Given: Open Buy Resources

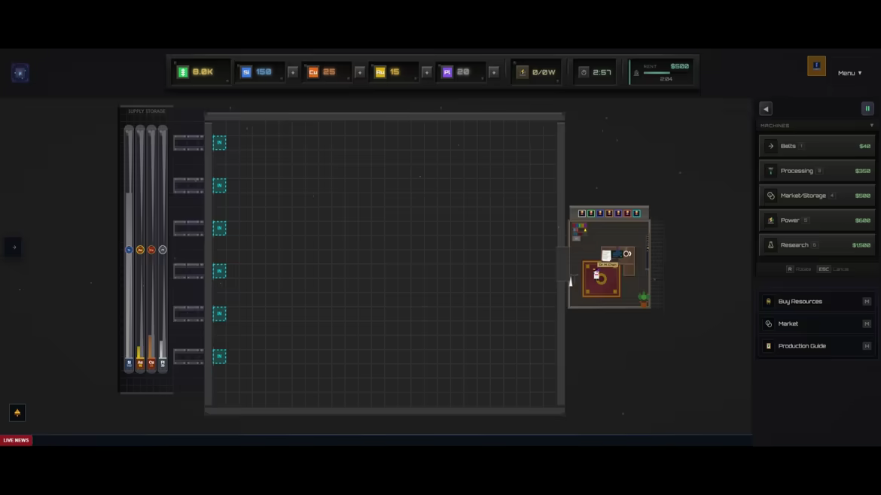Looking at the screenshot, I should [817, 302].
